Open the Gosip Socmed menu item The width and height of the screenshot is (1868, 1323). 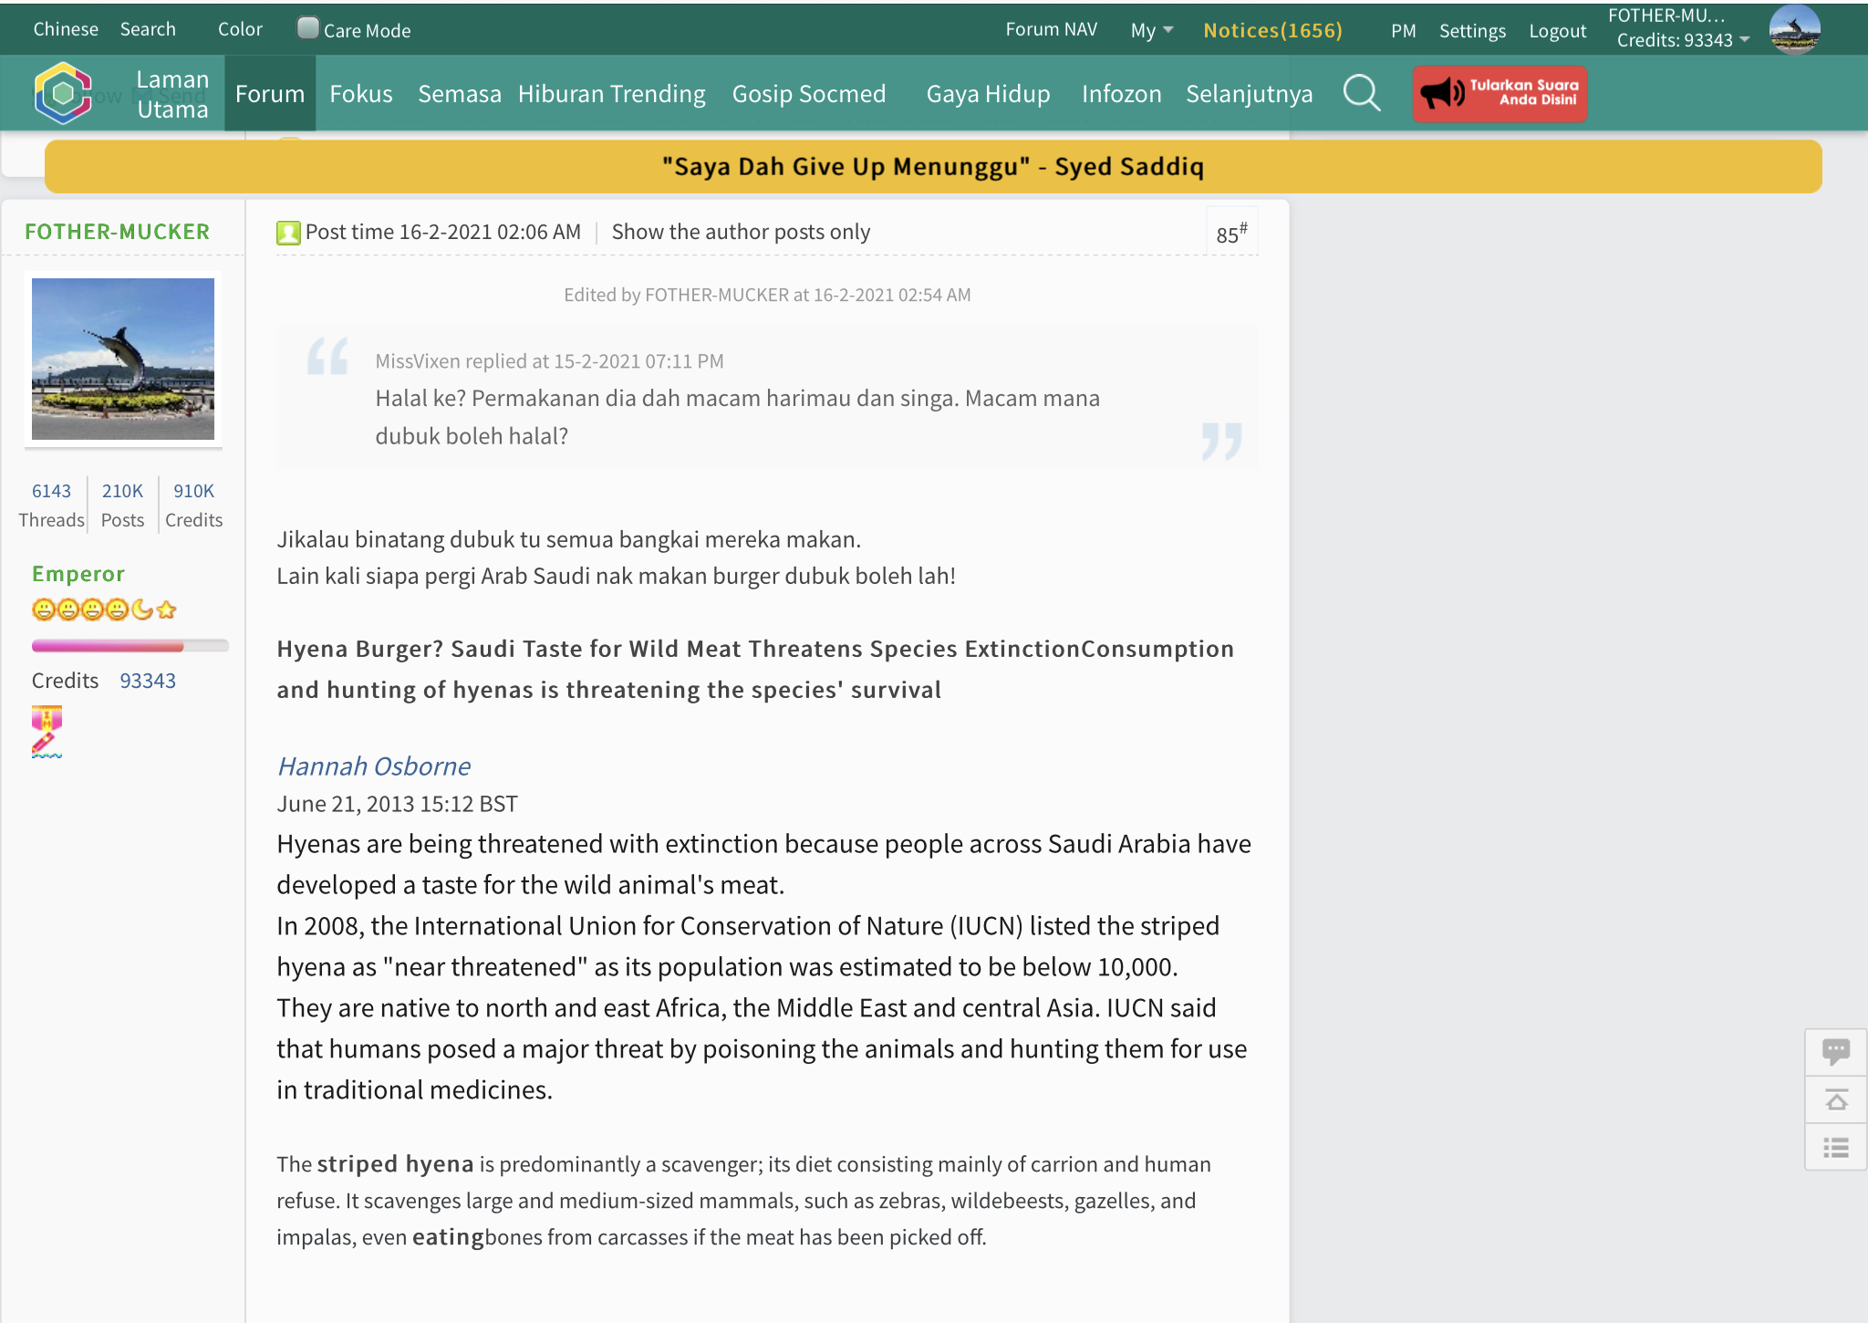click(x=808, y=93)
